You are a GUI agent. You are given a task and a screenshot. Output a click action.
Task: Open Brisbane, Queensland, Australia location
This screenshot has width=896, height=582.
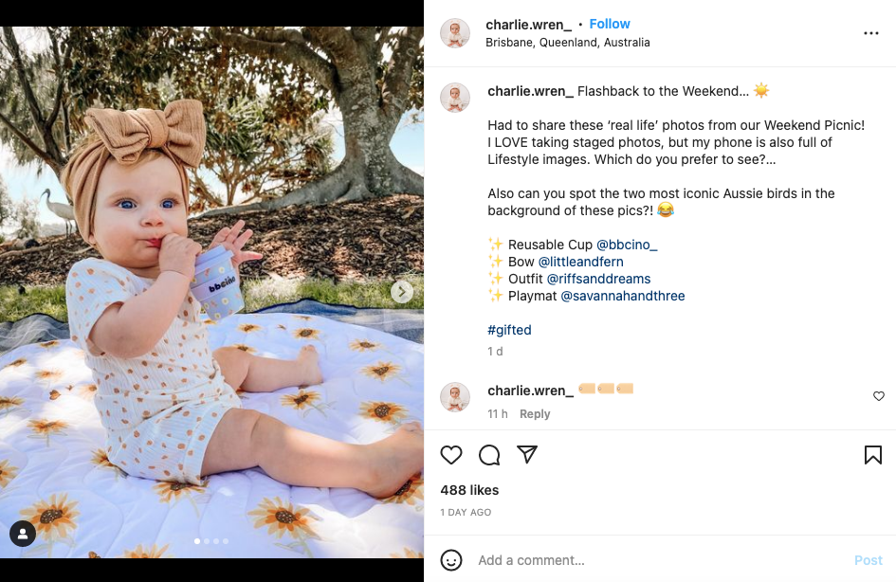point(567,43)
